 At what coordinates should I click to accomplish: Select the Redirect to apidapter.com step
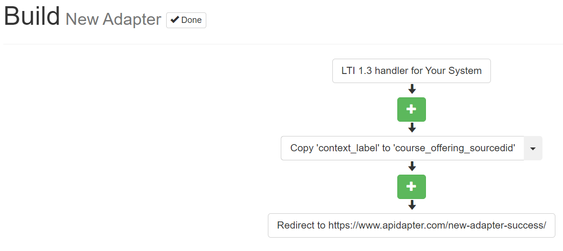(411, 225)
